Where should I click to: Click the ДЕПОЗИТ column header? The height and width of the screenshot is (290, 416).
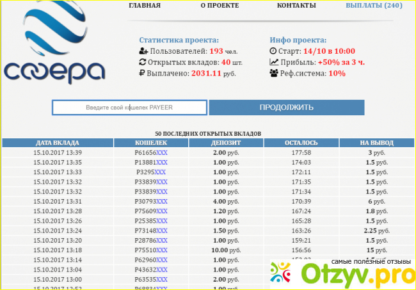click(227, 143)
